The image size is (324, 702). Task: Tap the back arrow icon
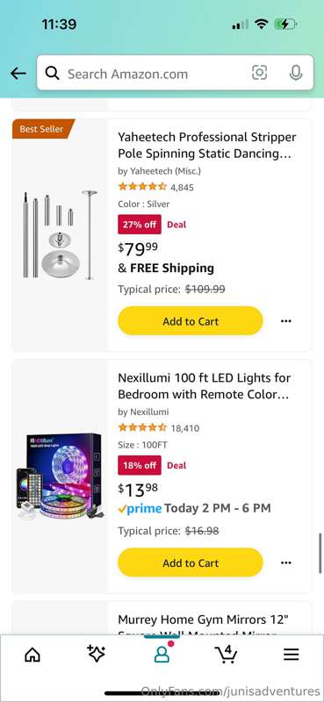[18, 74]
